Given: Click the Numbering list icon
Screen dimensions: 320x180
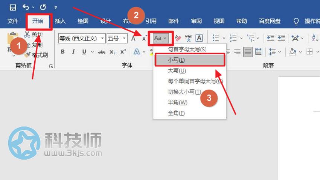Looking at the screenshot, I should point(233,38).
